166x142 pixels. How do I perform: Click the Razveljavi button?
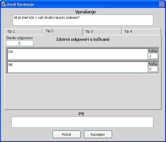click(x=98, y=134)
